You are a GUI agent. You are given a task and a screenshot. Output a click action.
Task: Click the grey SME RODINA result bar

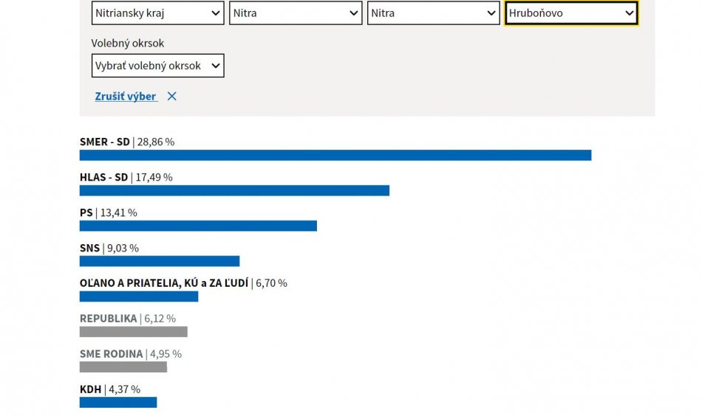(123, 367)
